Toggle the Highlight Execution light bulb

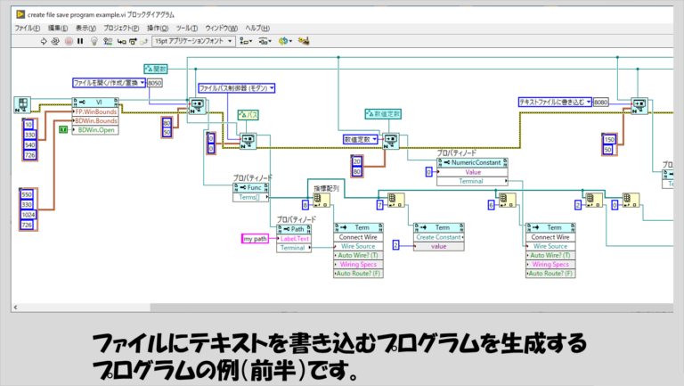[x=94, y=42]
